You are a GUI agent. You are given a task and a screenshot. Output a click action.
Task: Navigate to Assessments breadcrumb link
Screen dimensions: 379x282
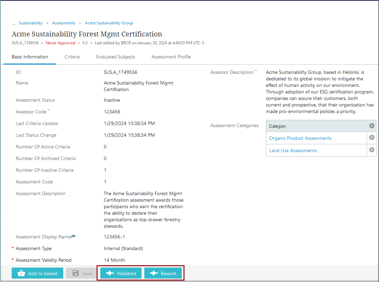(x=64, y=23)
